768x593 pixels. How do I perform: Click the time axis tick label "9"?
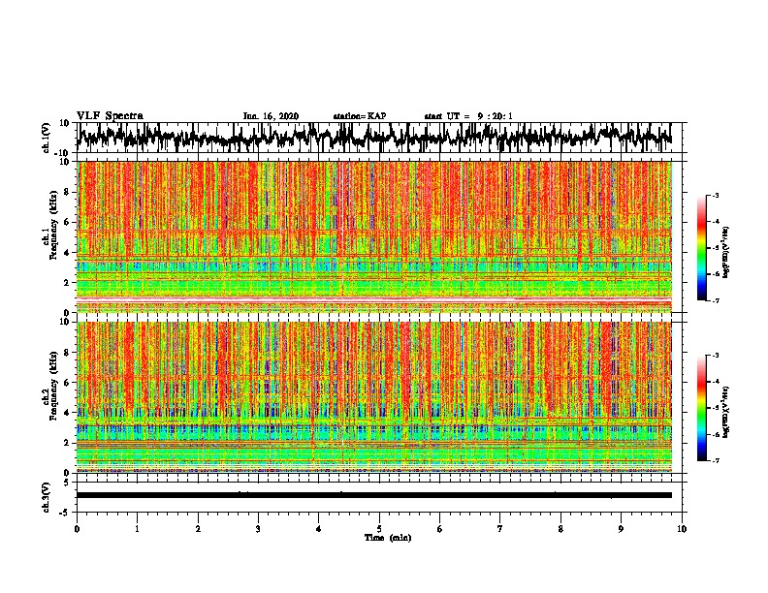621,529
